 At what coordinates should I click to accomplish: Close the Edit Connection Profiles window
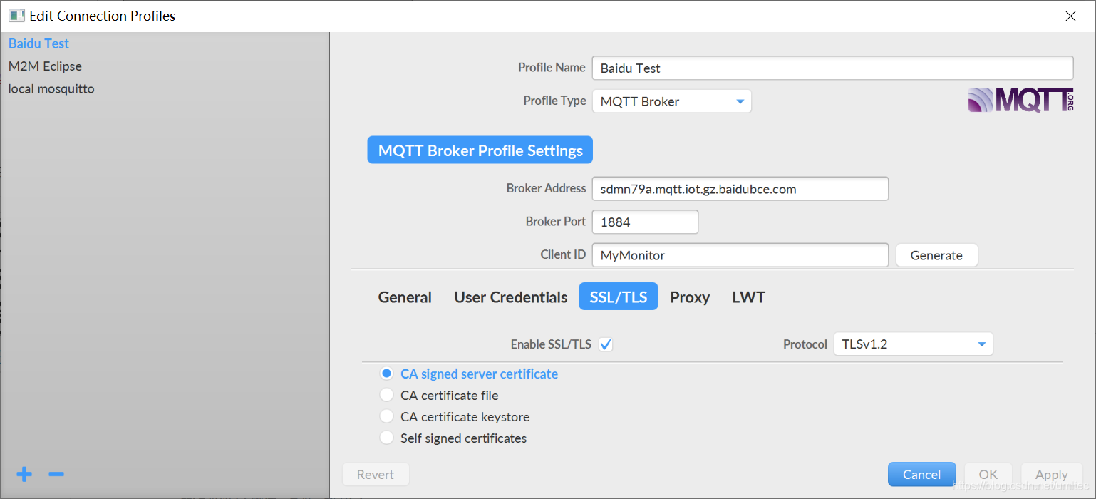coord(1070,16)
